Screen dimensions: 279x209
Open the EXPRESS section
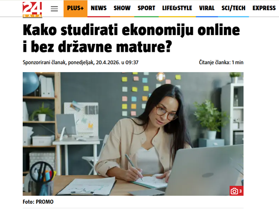tap(264, 8)
